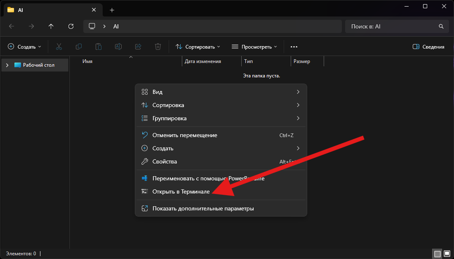Image resolution: width=454 pixels, height=259 pixels.
Task: Click the address bar chevron before AI
Action: pyautogui.click(x=104, y=26)
